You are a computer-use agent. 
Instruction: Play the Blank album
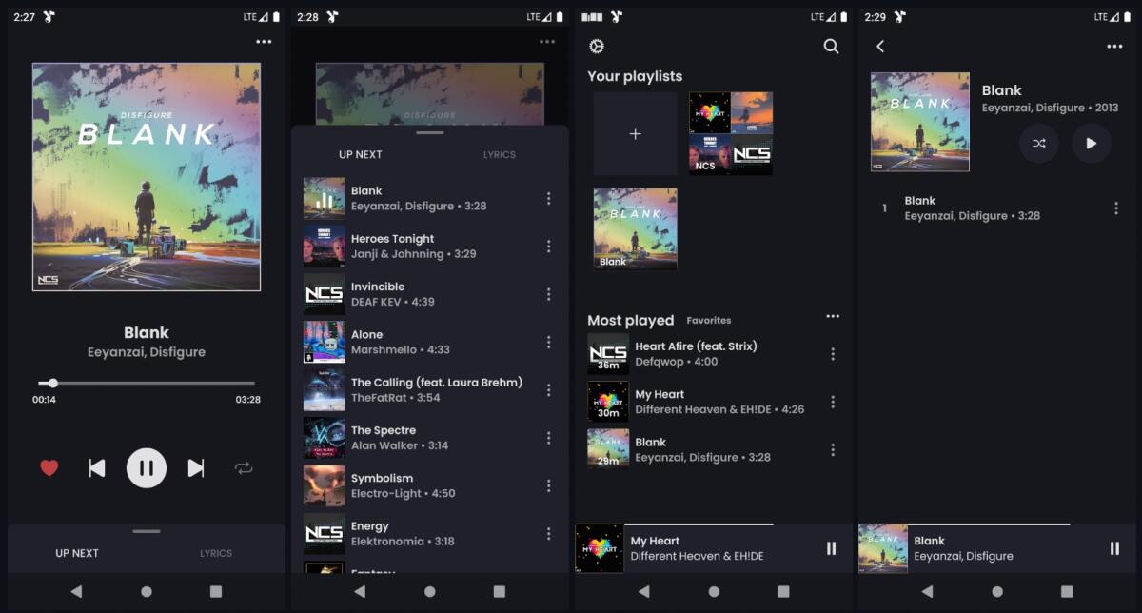pos(1091,143)
